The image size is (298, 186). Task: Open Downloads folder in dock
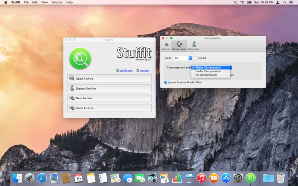[268, 178]
